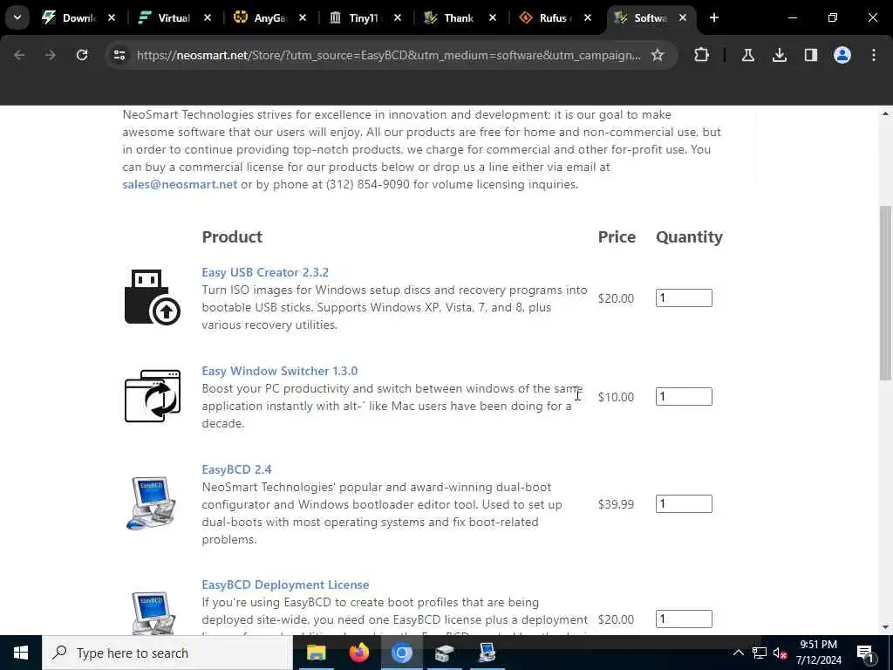The image size is (893, 670).
Task: Open Chrome three-dot menu
Action: coord(874,55)
